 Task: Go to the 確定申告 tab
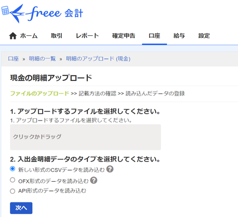click(124, 36)
